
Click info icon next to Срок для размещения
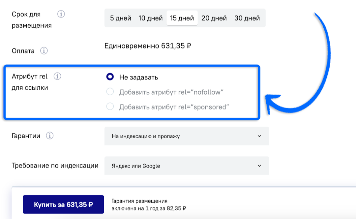(x=61, y=14)
